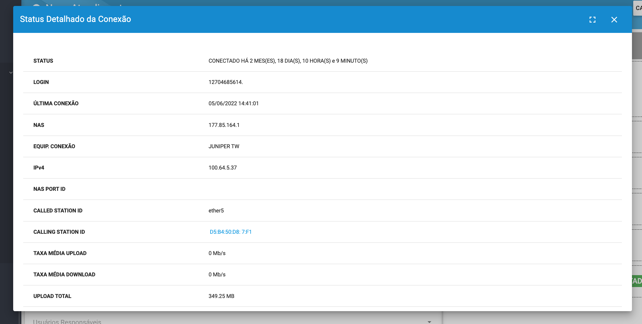Screen dimensions: 642x324
Task: Select the TAXA MÉDIA UPLOAD value 0 Mb/s
Action: (217, 253)
